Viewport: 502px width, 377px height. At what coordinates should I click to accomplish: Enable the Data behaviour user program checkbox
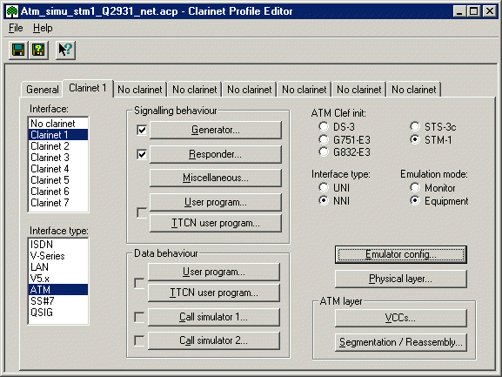[x=139, y=283]
